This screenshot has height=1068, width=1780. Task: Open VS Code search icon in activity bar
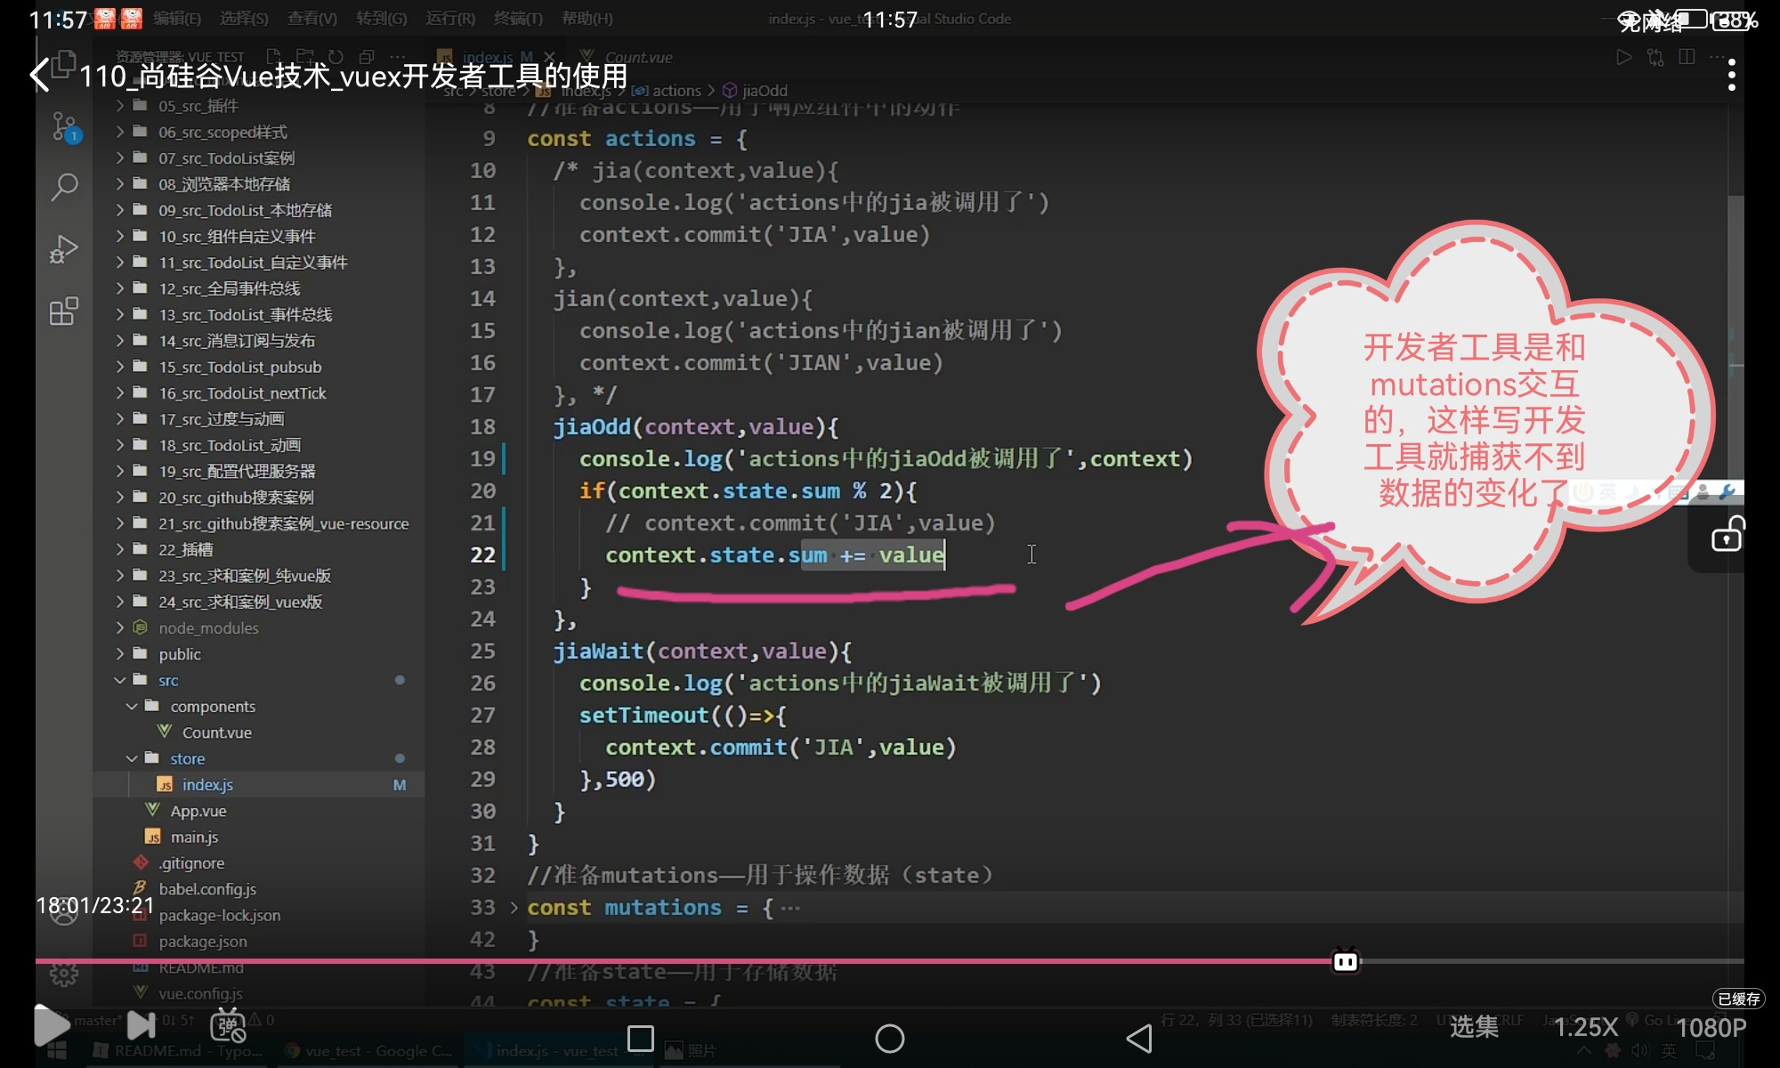pos(64,187)
